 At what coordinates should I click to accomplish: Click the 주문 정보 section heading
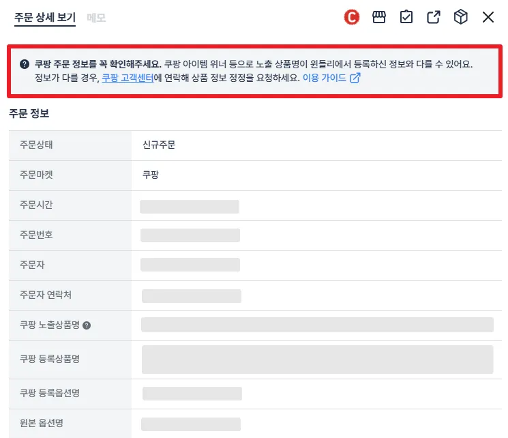[x=29, y=113]
